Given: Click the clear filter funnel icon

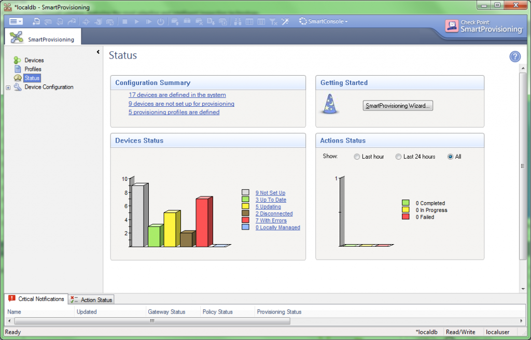Looking at the screenshot, I should [273, 21].
